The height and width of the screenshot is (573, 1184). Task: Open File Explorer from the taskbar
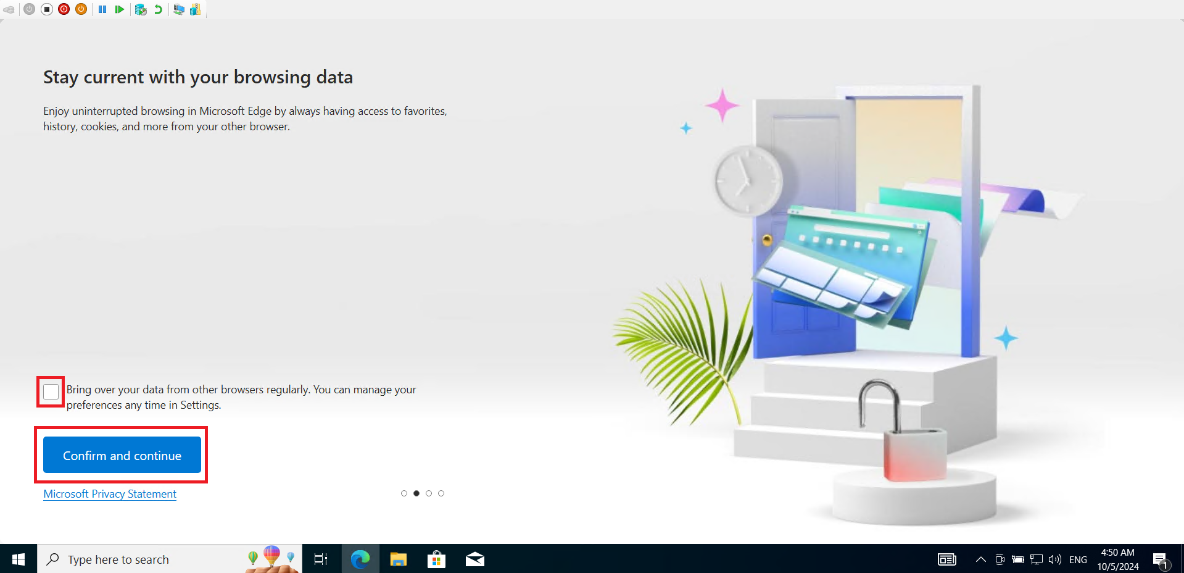(x=399, y=559)
